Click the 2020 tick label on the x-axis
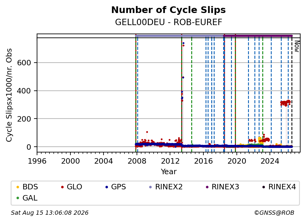Screen dimensions: 306x222 [236, 161]
